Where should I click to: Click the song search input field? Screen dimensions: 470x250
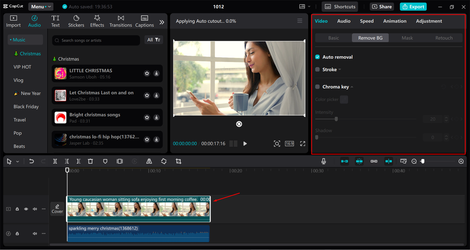(96, 40)
